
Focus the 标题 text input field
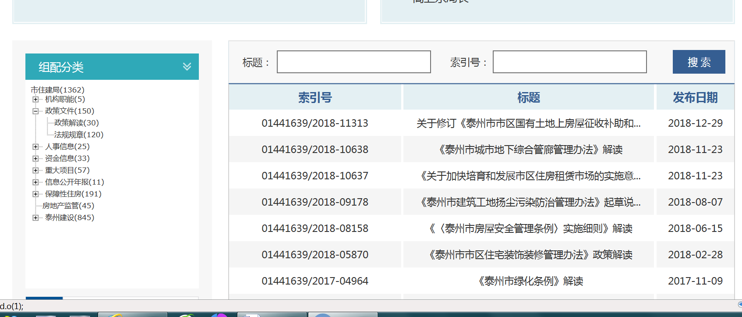(353, 62)
